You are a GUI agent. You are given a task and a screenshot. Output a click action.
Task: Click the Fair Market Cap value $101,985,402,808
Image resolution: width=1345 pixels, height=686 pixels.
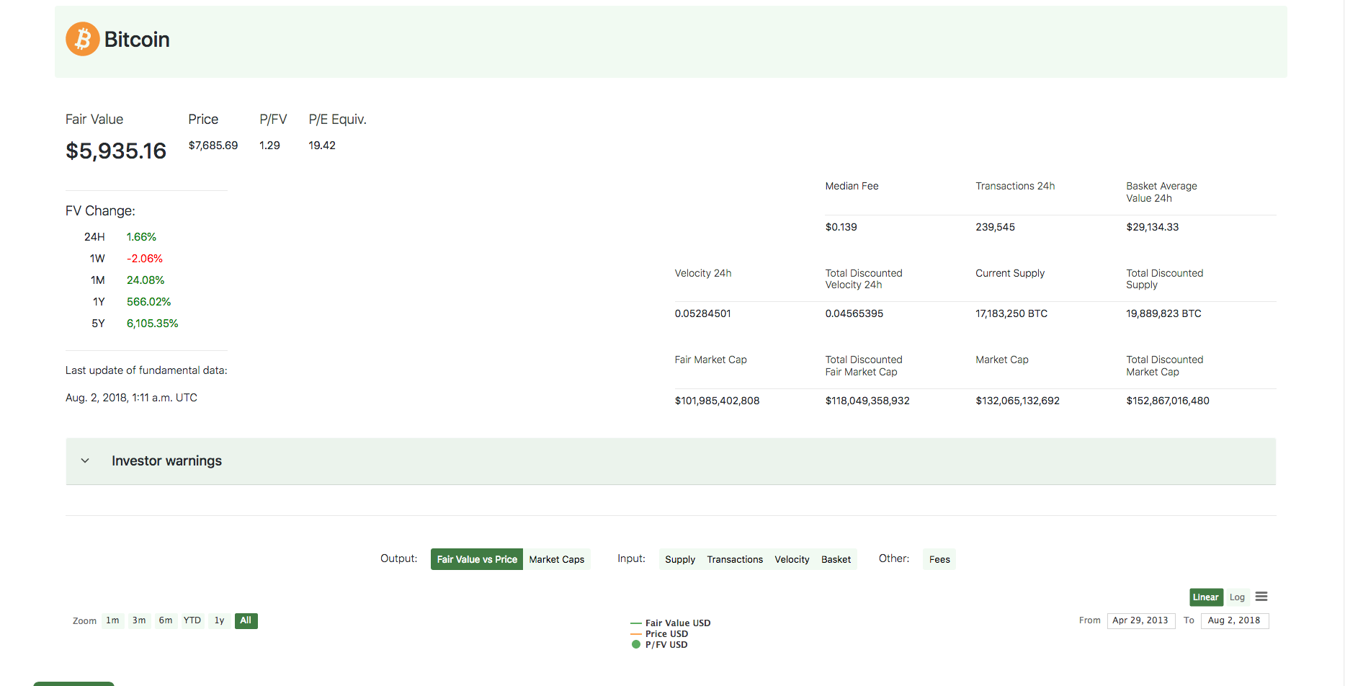pyautogui.click(x=718, y=401)
